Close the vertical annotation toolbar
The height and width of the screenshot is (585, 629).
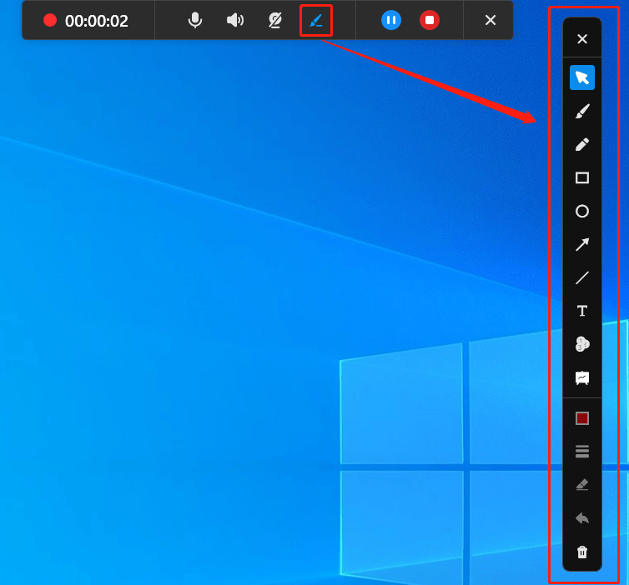(582, 39)
